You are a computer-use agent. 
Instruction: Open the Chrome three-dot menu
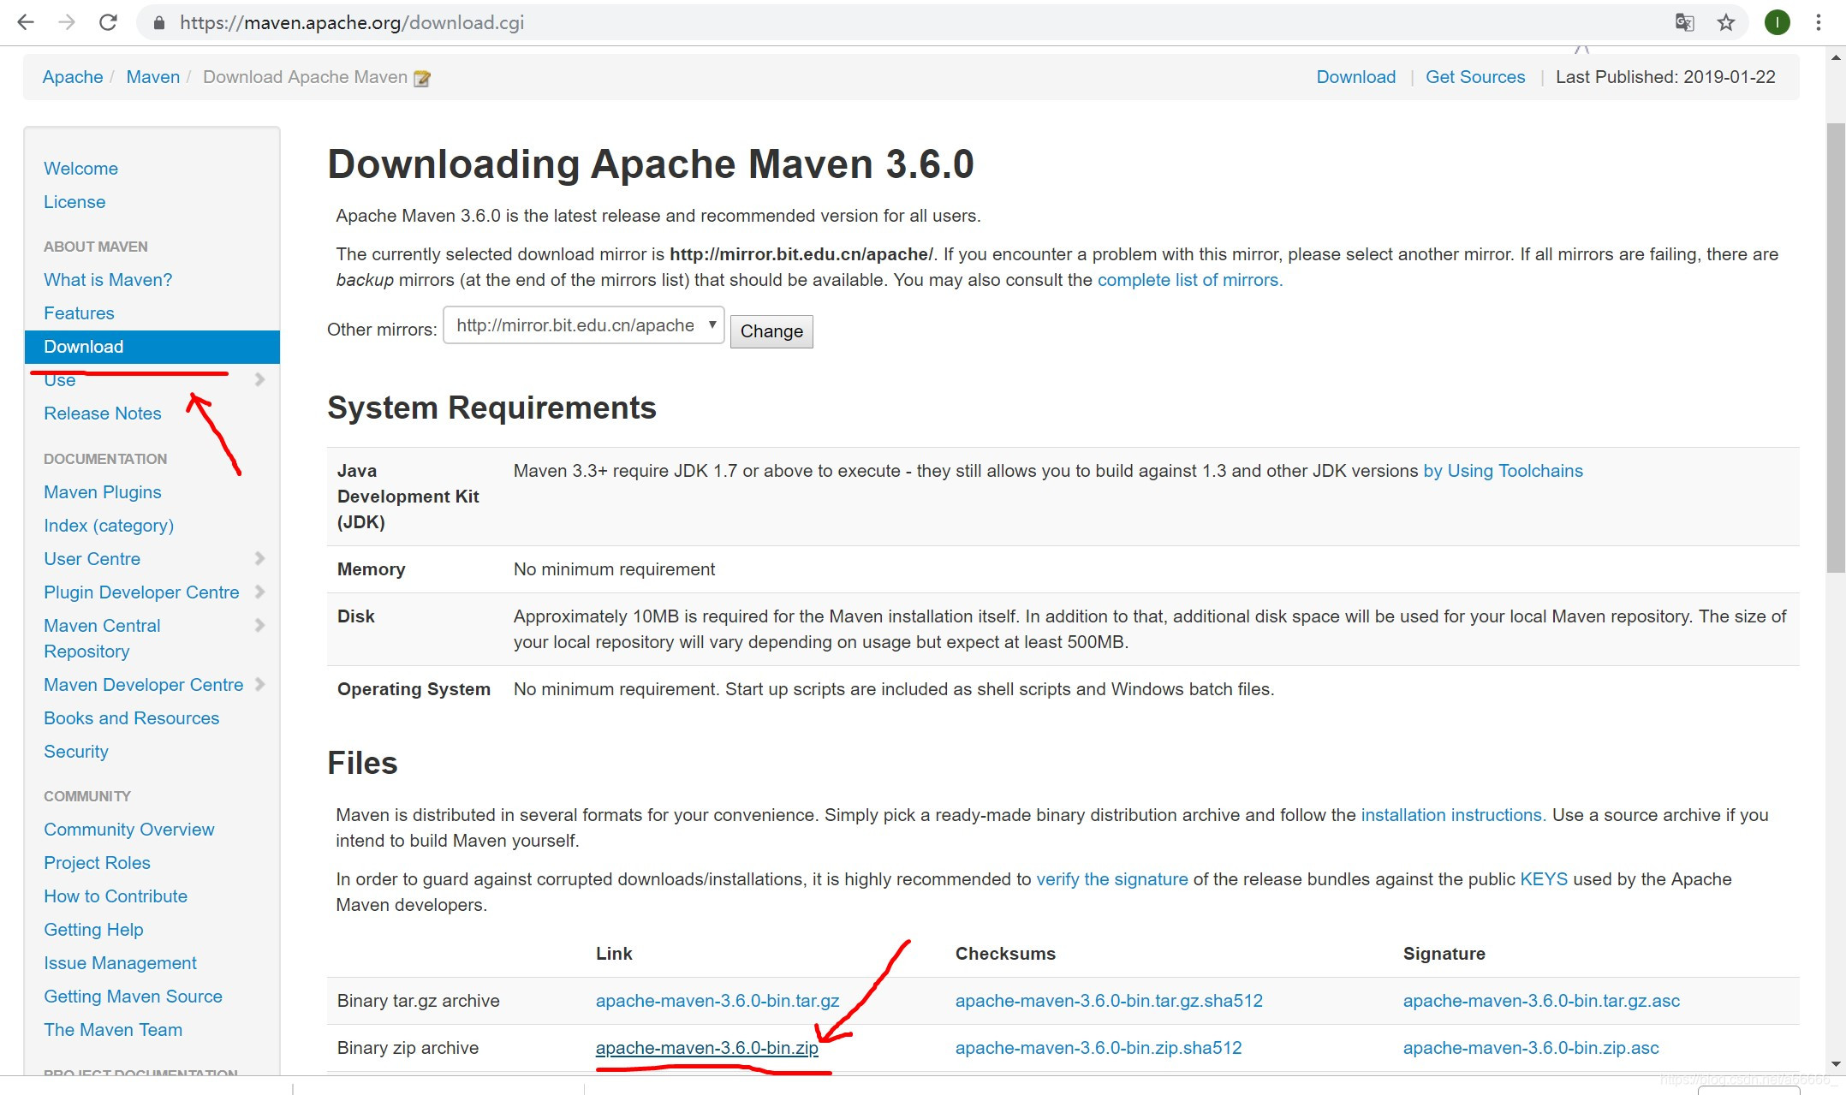[1819, 22]
